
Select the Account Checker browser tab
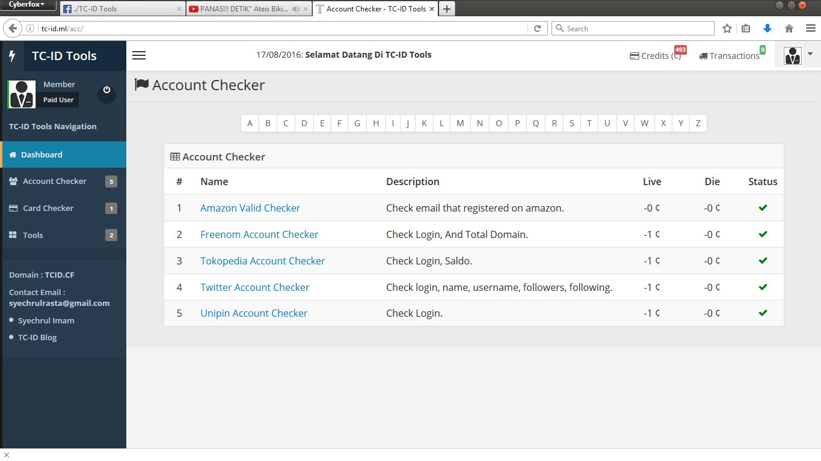pos(375,9)
